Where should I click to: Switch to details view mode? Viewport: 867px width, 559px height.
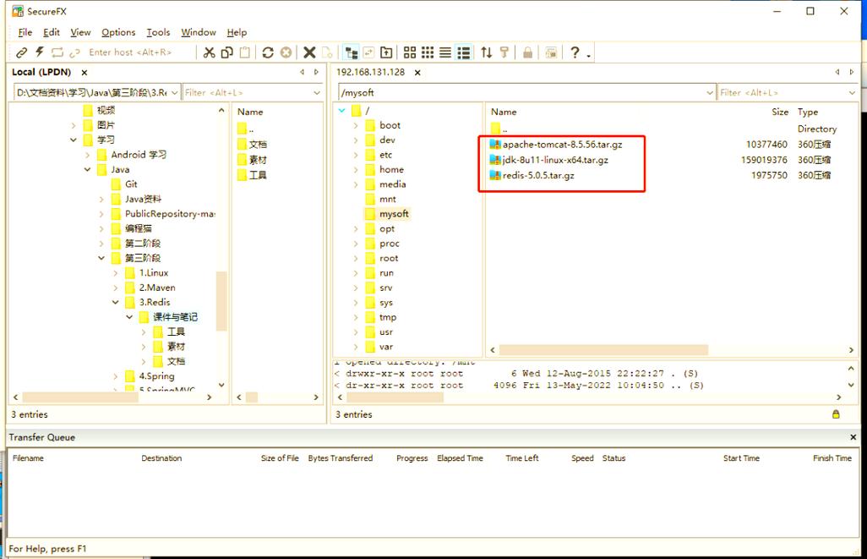(463, 52)
